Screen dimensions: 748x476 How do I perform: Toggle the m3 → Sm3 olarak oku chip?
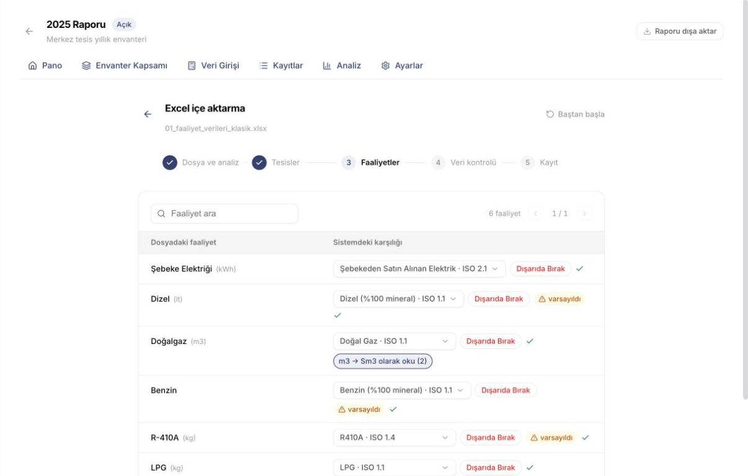click(x=383, y=361)
